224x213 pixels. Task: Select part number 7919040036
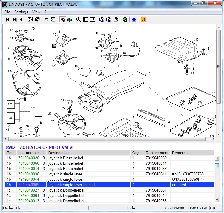(29, 174)
